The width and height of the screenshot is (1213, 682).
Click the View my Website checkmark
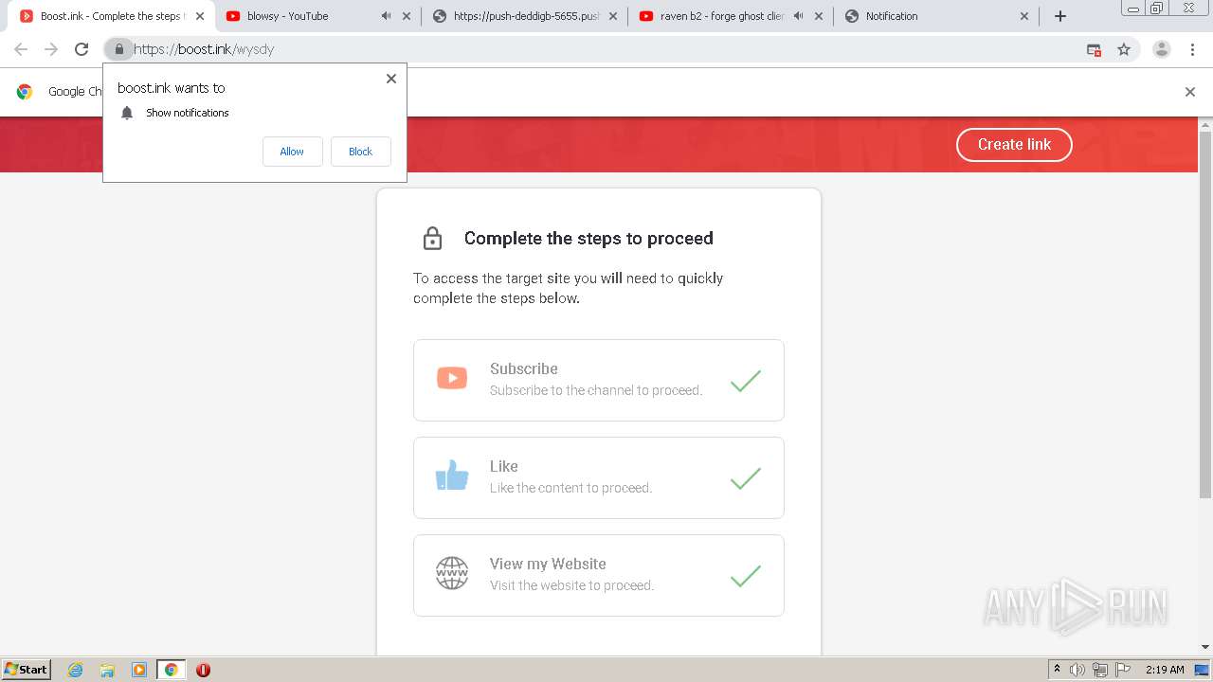(746, 576)
